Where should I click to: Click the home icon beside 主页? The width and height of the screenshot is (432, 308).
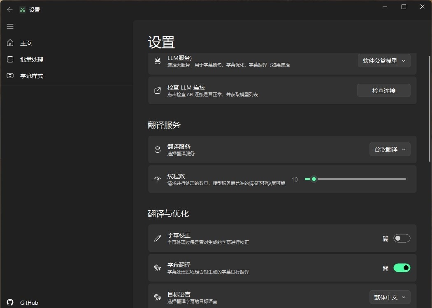[10, 43]
